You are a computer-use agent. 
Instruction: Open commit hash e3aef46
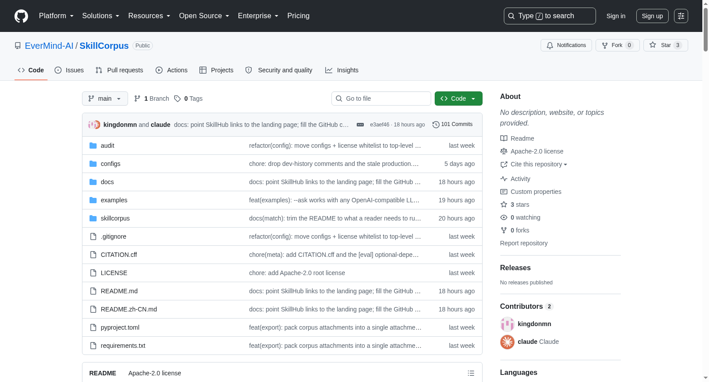(x=380, y=125)
